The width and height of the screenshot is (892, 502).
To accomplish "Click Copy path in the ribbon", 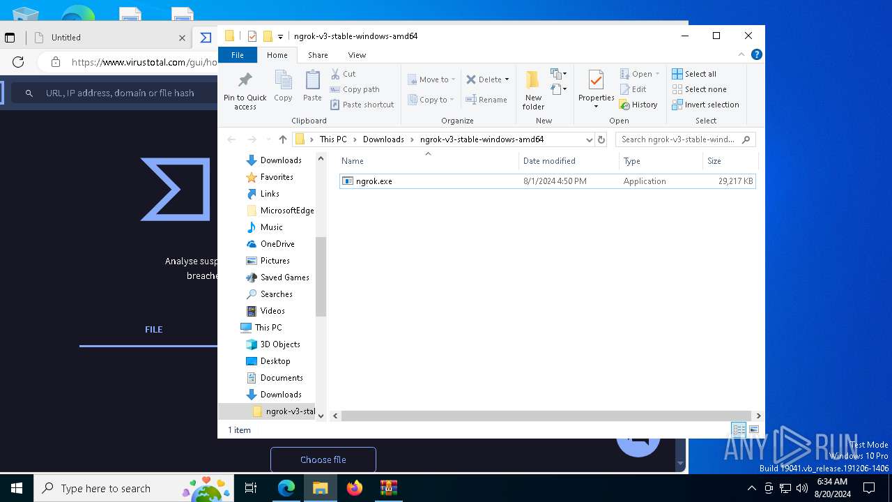I will (x=355, y=89).
